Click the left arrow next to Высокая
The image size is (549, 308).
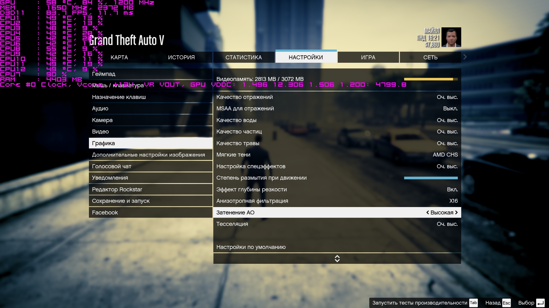pyautogui.click(x=427, y=212)
